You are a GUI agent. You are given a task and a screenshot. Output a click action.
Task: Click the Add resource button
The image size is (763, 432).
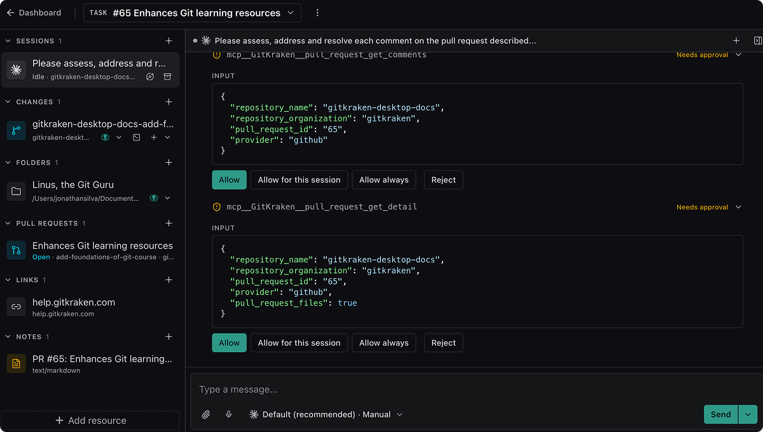(x=90, y=421)
